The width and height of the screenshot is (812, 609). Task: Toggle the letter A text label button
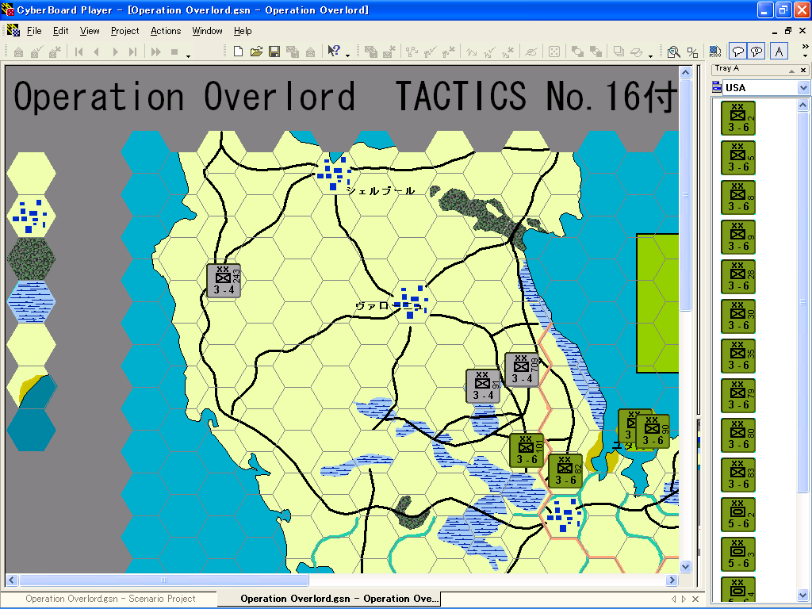779,52
